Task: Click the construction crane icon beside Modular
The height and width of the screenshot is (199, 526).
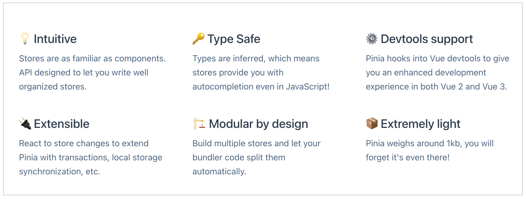Action: (x=199, y=124)
